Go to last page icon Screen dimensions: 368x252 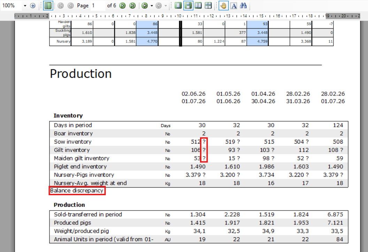click(x=133, y=6)
